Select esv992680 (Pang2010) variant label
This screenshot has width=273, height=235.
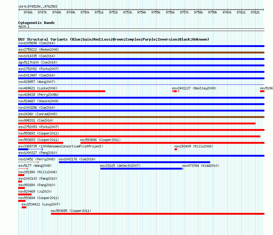click(x=37, y=185)
